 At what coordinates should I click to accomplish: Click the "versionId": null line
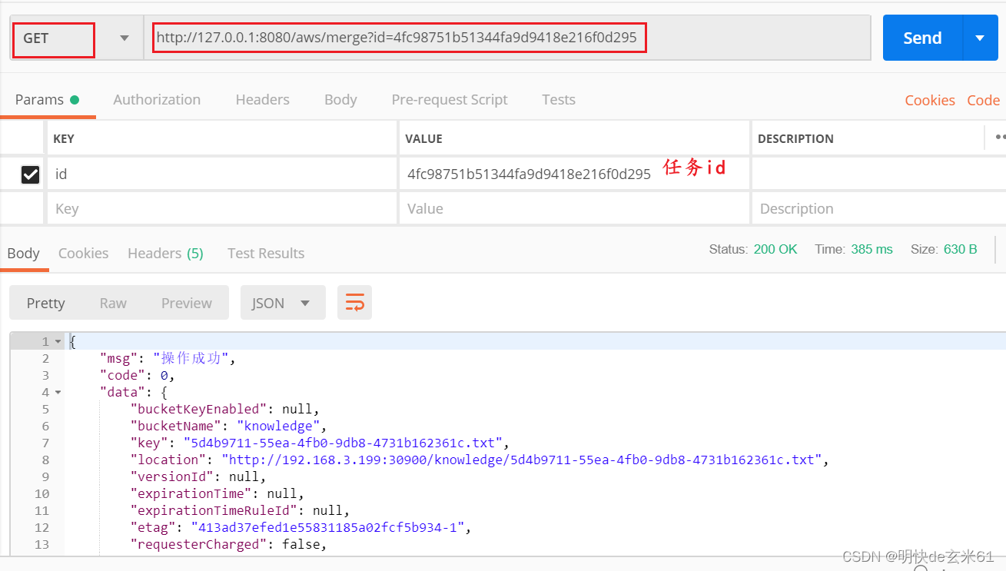pos(198,476)
